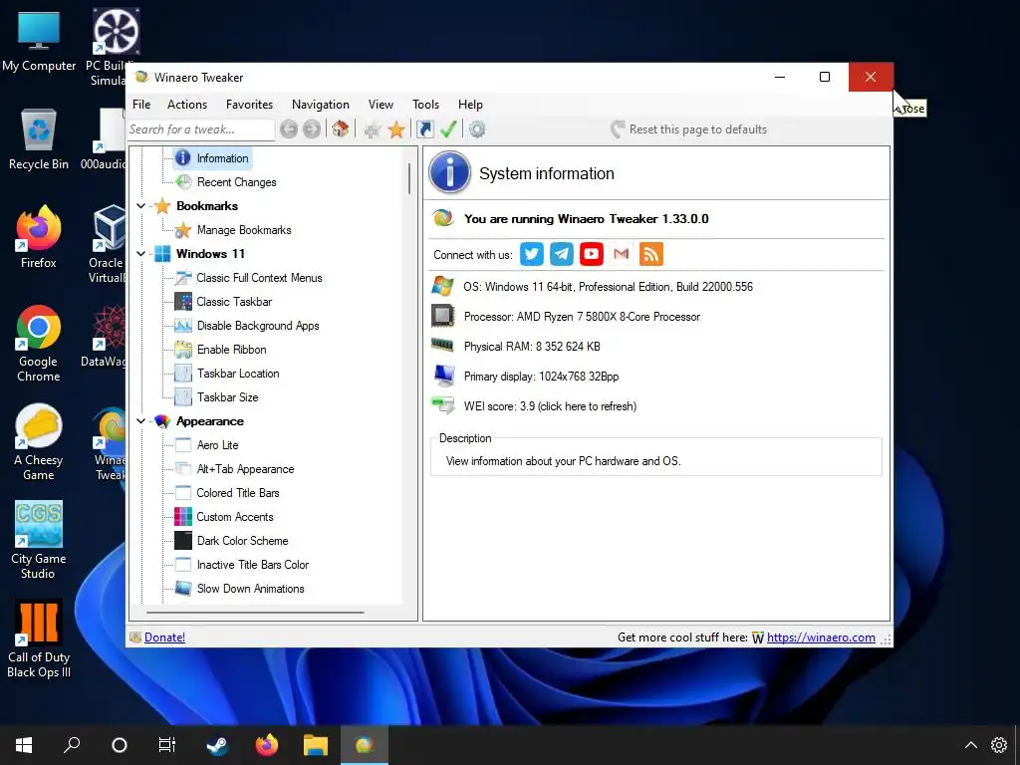Select Colored Title Bars item
The height and width of the screenshot is (765, 1020).
coord(238,493)
